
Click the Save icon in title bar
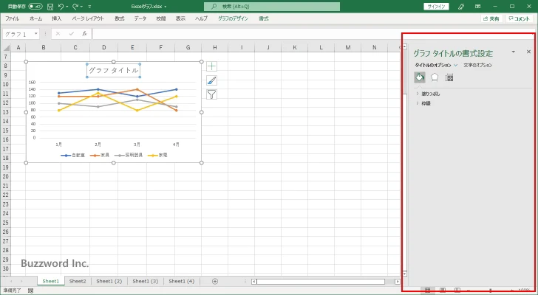coord(50,7)
